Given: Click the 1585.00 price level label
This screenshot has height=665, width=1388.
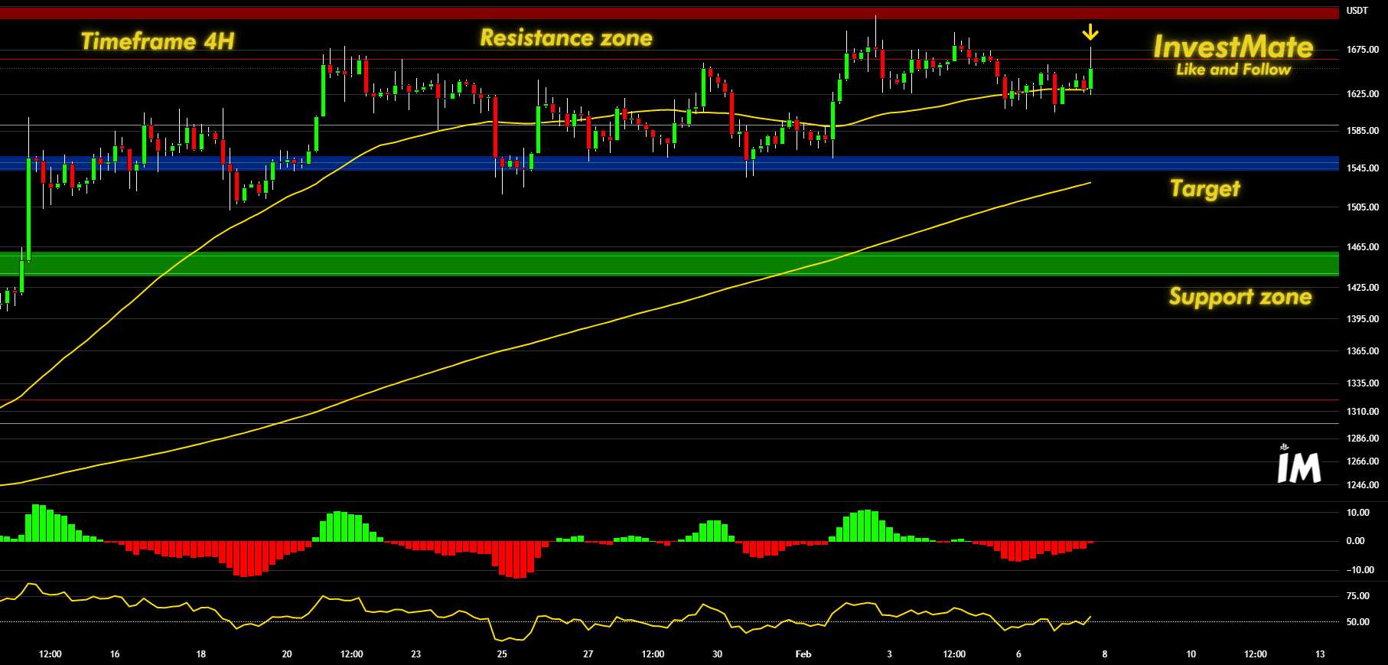Looking at the screenshot, I should (1363, 131).
